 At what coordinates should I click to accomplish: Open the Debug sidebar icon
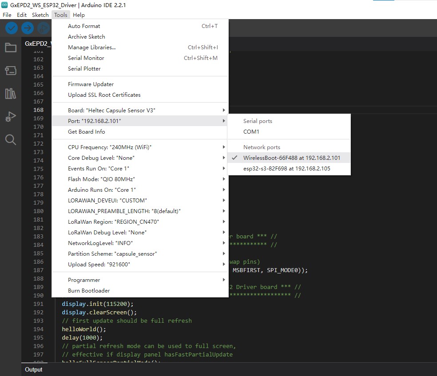11,117
